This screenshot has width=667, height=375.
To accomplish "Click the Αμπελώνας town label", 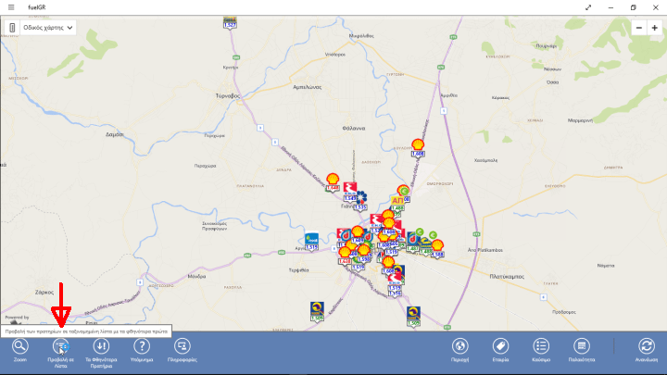I will pos(308,87).
